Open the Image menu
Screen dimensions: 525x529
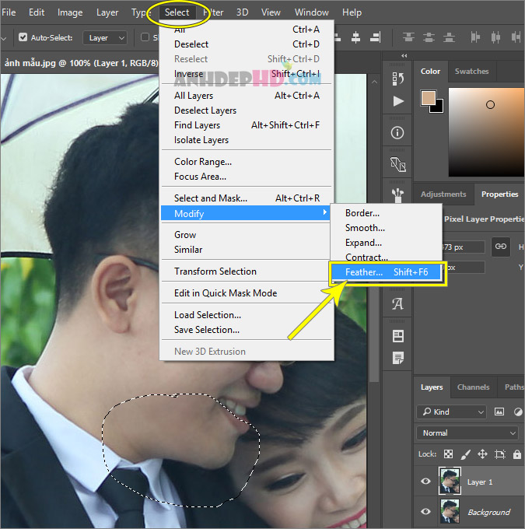click(x=70, y=12)
